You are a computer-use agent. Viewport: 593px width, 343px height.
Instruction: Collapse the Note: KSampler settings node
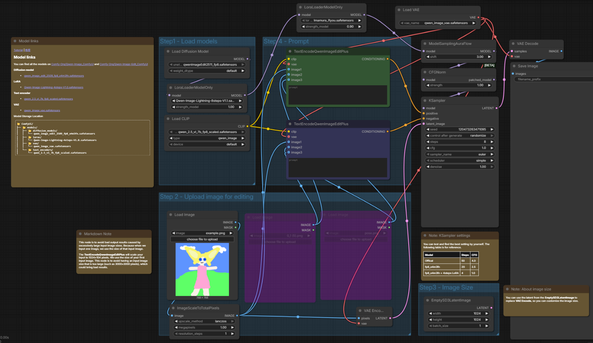425,236
